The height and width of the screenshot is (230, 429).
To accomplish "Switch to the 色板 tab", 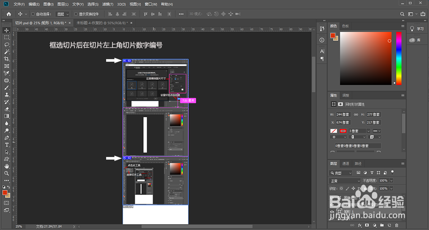I will click(345, 26).
